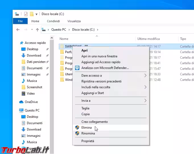194x154 pixels.
Task: Select the Video icon in sidebar
Action: (x=24, y=94)
